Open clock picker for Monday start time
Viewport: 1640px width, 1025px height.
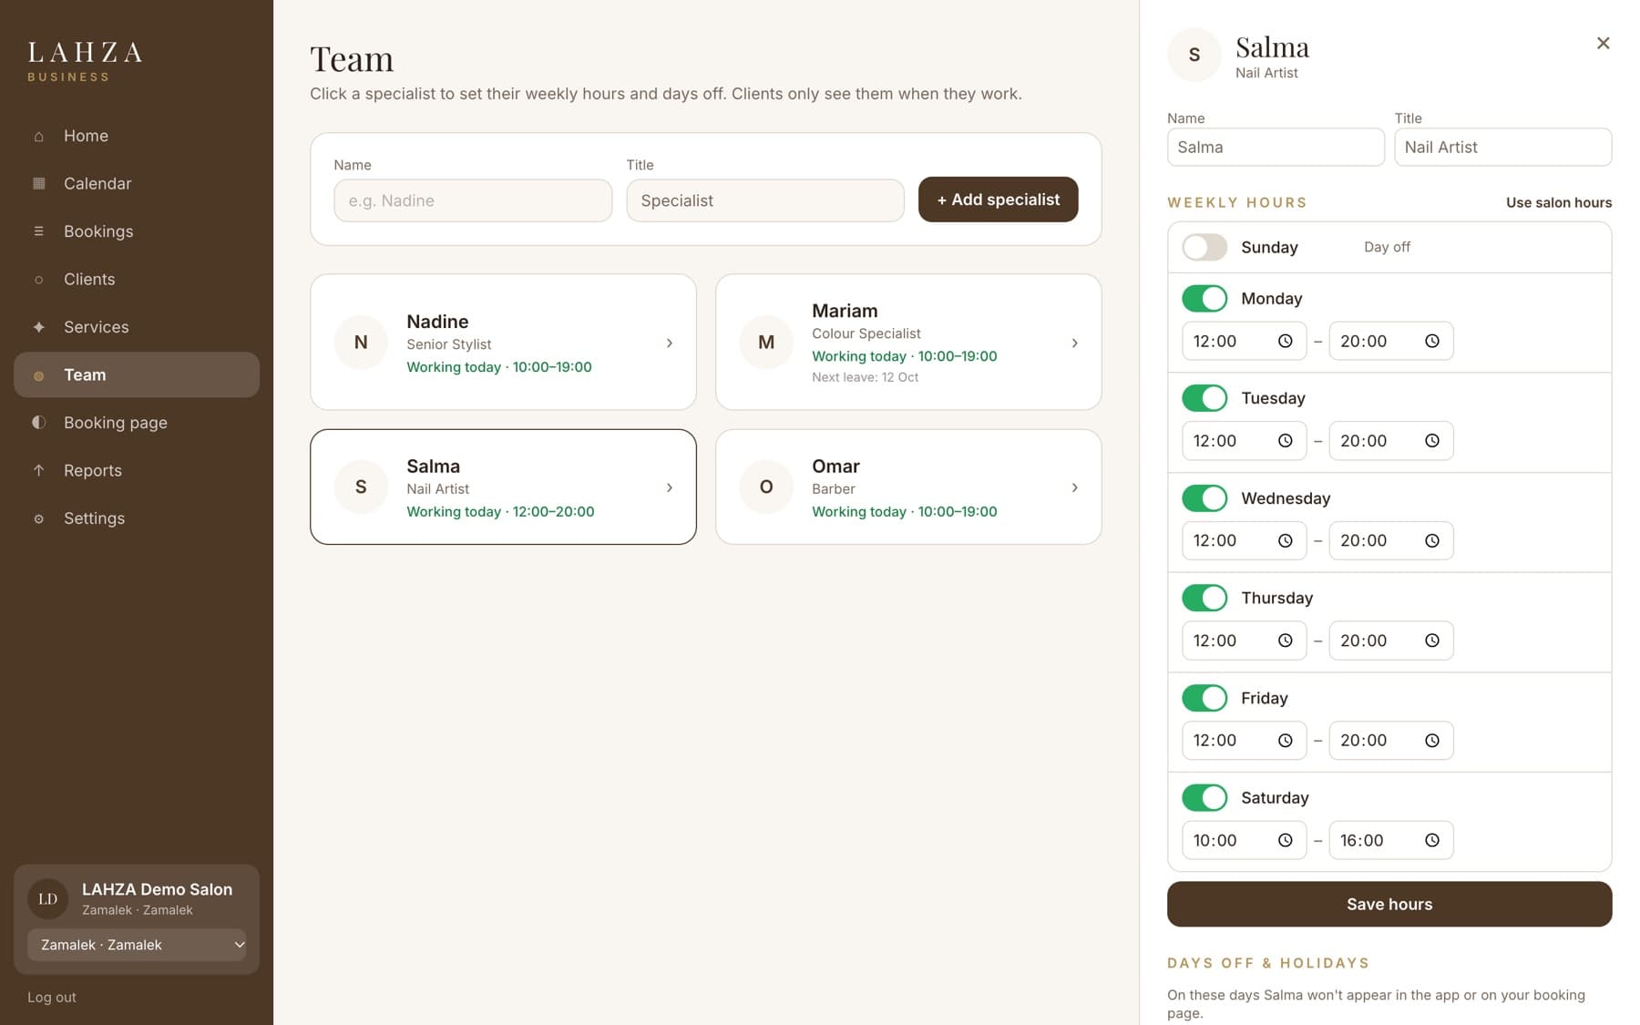(1285, 342)
